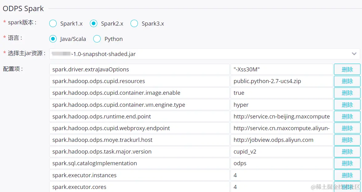The height and width of the screenshot is (192, 362).
Task: Delete the spark.driver.extraJavaOptions config row
Action: pyautogui.click(x=347, y=70)
